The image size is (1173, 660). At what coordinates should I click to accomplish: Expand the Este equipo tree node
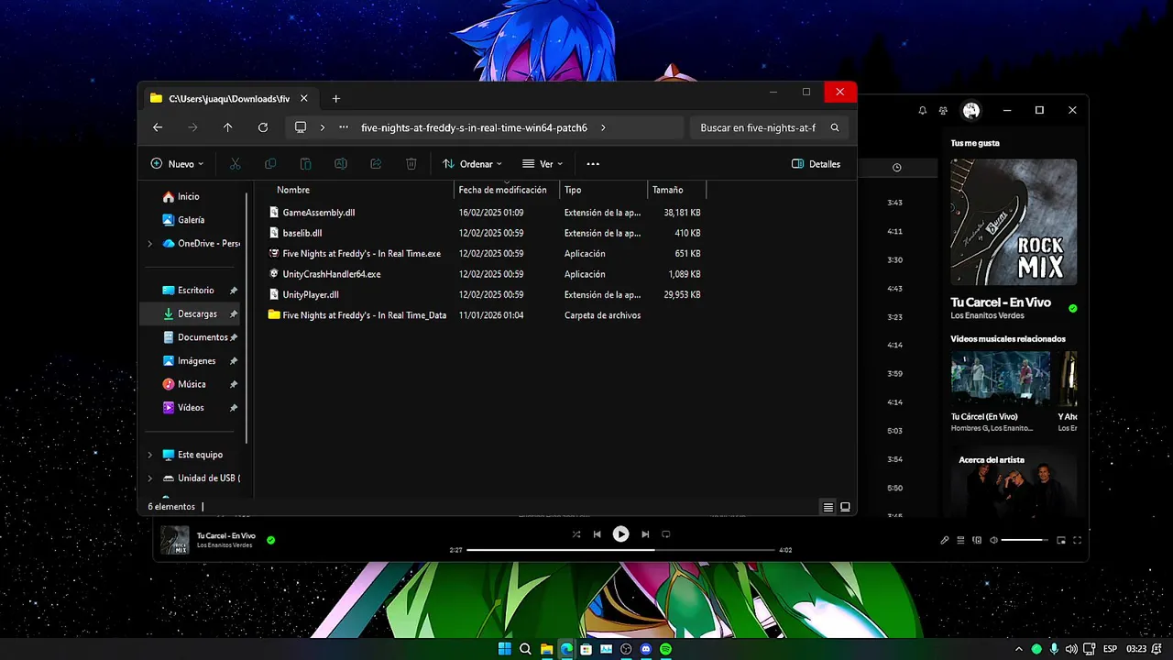coord(150,455)
